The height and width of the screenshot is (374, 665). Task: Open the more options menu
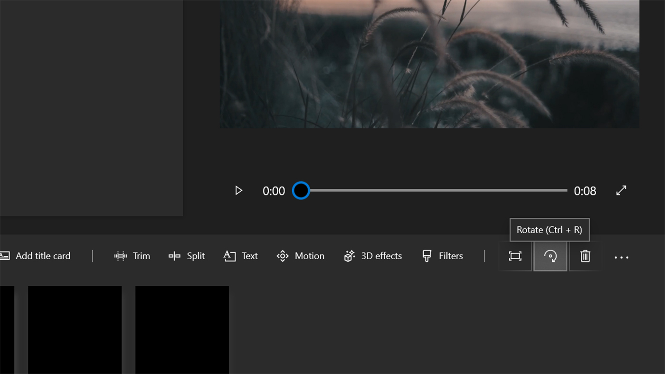point(621,257)
